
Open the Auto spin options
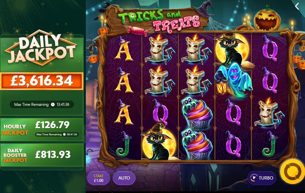[x=124, y=178]
